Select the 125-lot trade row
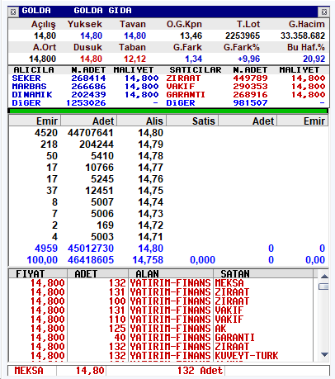Viewport: 335px width, 379px height. [x=161, y=329]
